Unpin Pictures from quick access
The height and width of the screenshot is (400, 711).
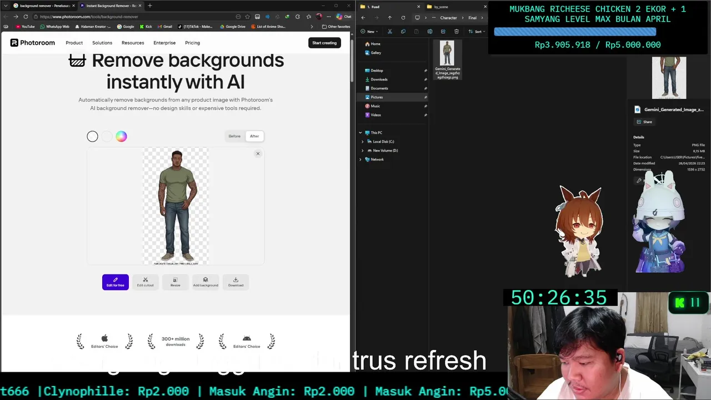point(425,97)
